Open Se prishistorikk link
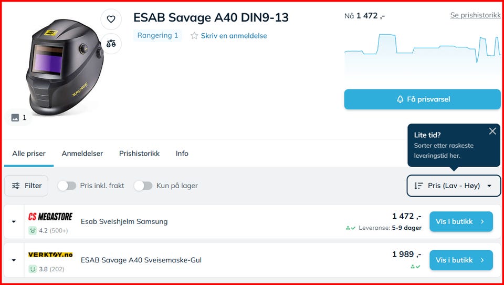Viewport: 504px width, 285px height. pos(476,15)
